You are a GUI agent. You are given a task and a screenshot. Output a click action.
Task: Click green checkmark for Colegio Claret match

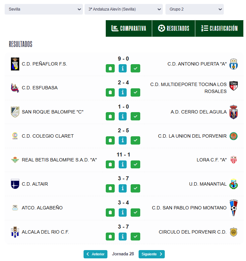pyautogui.click(x=135, y=141)
